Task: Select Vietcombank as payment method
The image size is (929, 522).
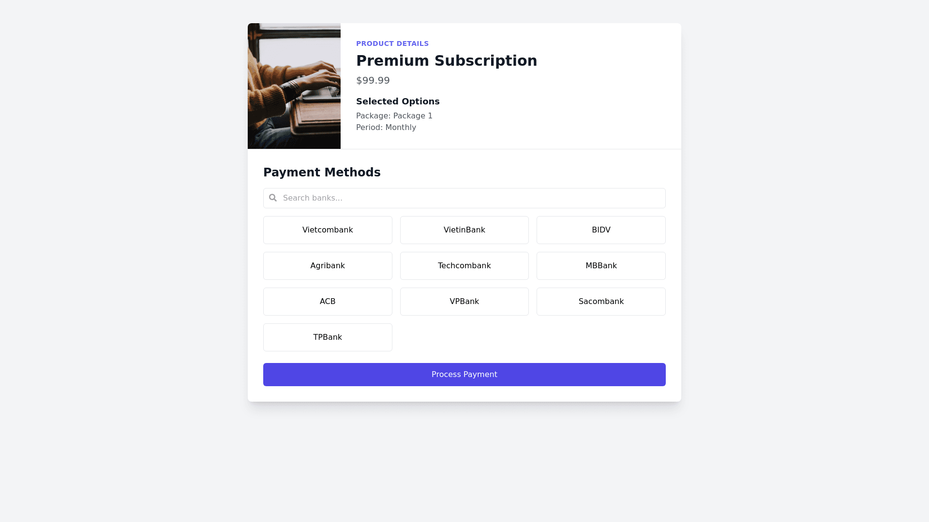Action: click(328, 230)
